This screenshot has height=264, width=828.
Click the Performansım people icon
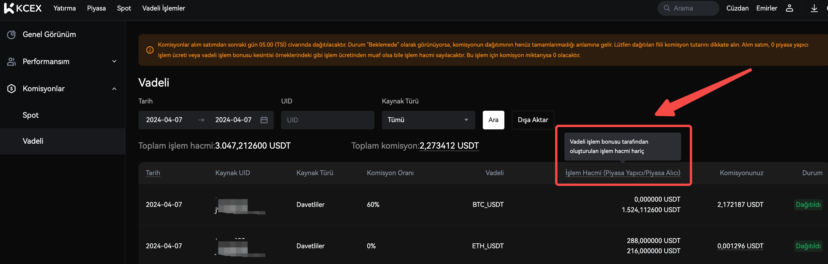(12, 62)
